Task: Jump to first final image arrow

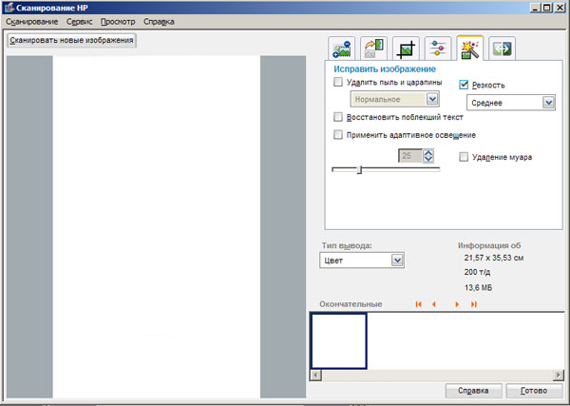Action: [x=418, y=304]
